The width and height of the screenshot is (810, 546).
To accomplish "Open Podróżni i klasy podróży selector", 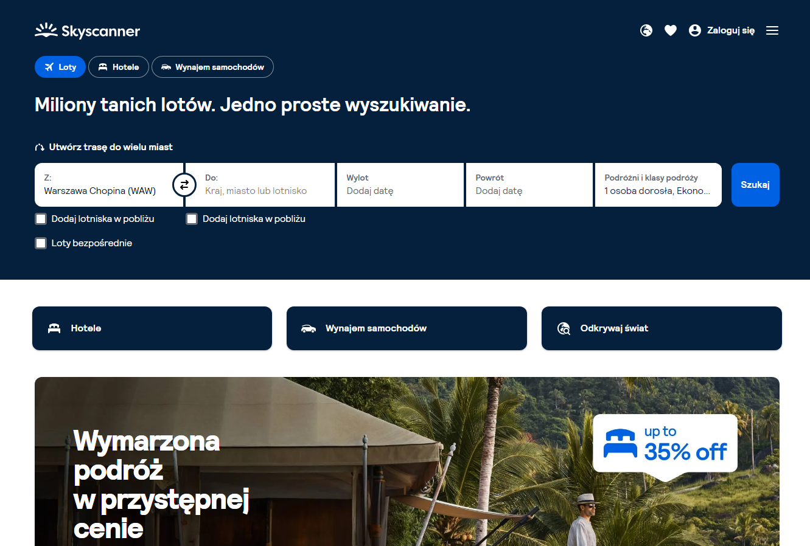I will (x=658, y=185).
